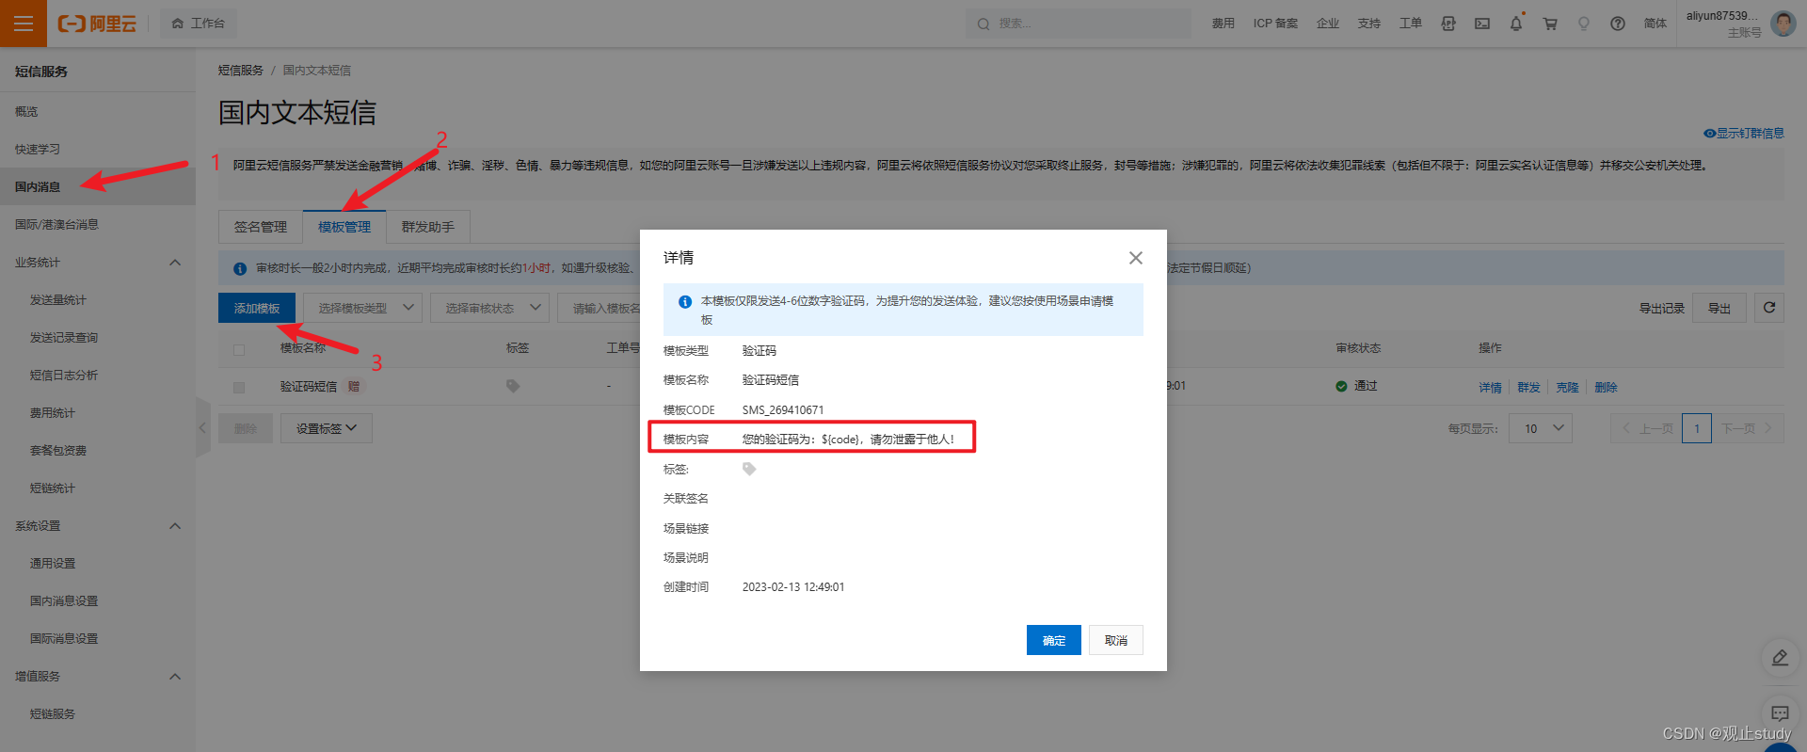
Task: Tick the 验证码短信 row checkbox
Action: click(x=239, y=387)
